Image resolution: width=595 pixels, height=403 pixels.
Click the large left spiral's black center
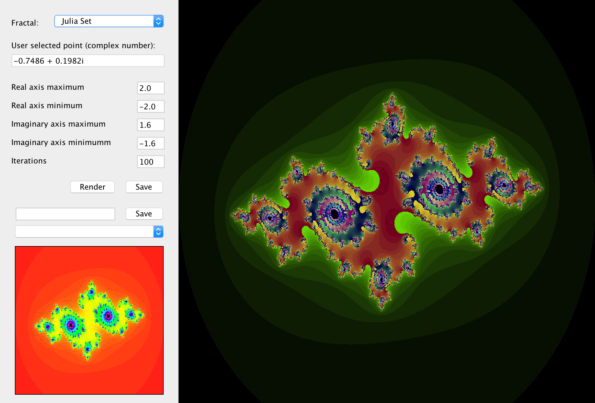tap(335, 214)
